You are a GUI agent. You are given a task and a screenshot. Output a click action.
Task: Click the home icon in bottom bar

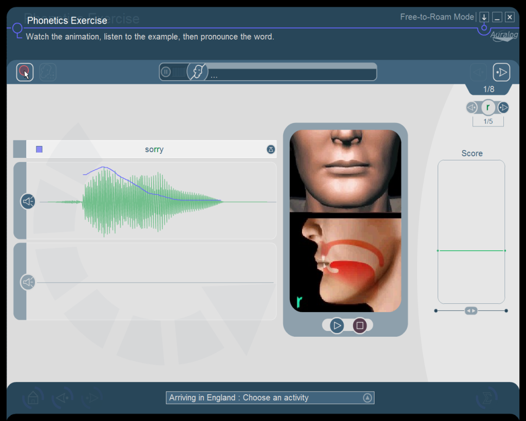coord(33,398)
